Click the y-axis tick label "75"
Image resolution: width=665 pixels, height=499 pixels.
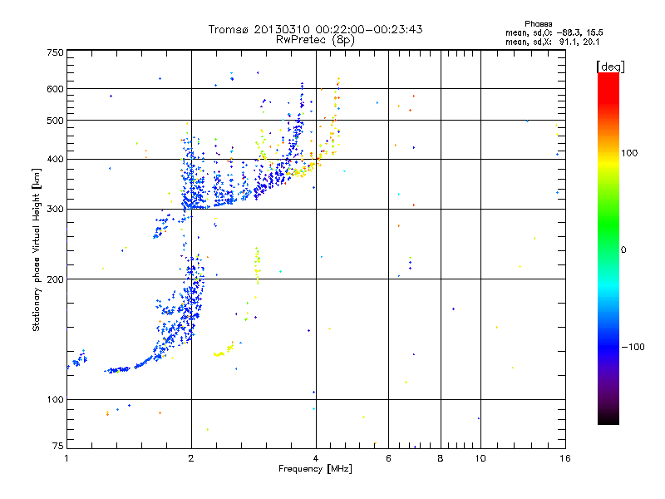[58, 446]
